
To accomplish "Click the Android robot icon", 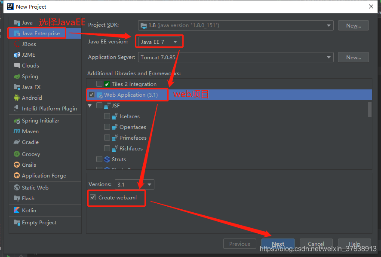I will tap(17, 98).
